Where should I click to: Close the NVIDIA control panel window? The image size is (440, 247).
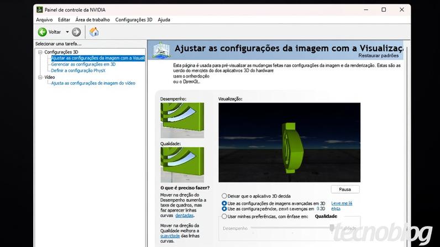(401, 9)
